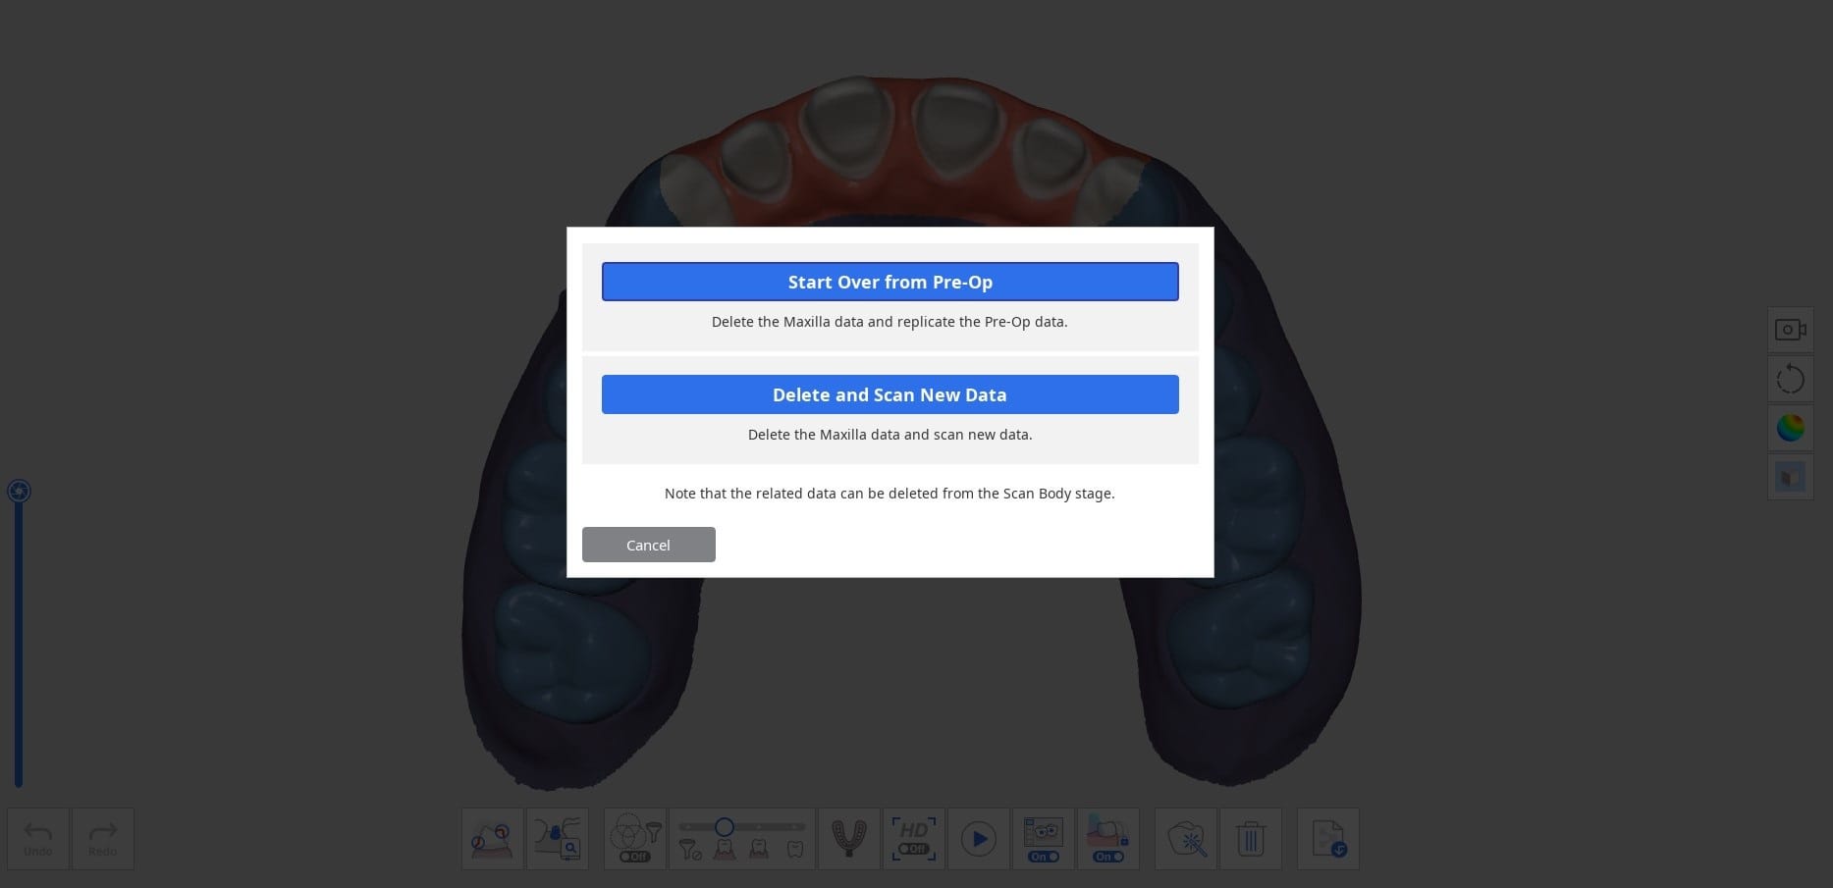Click the Start Over from Pre-Op button
Screen dimensions: 1833x888
890,282
